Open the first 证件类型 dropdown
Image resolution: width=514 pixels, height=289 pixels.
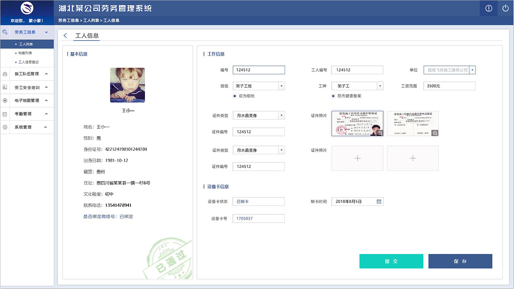[281, 115]
